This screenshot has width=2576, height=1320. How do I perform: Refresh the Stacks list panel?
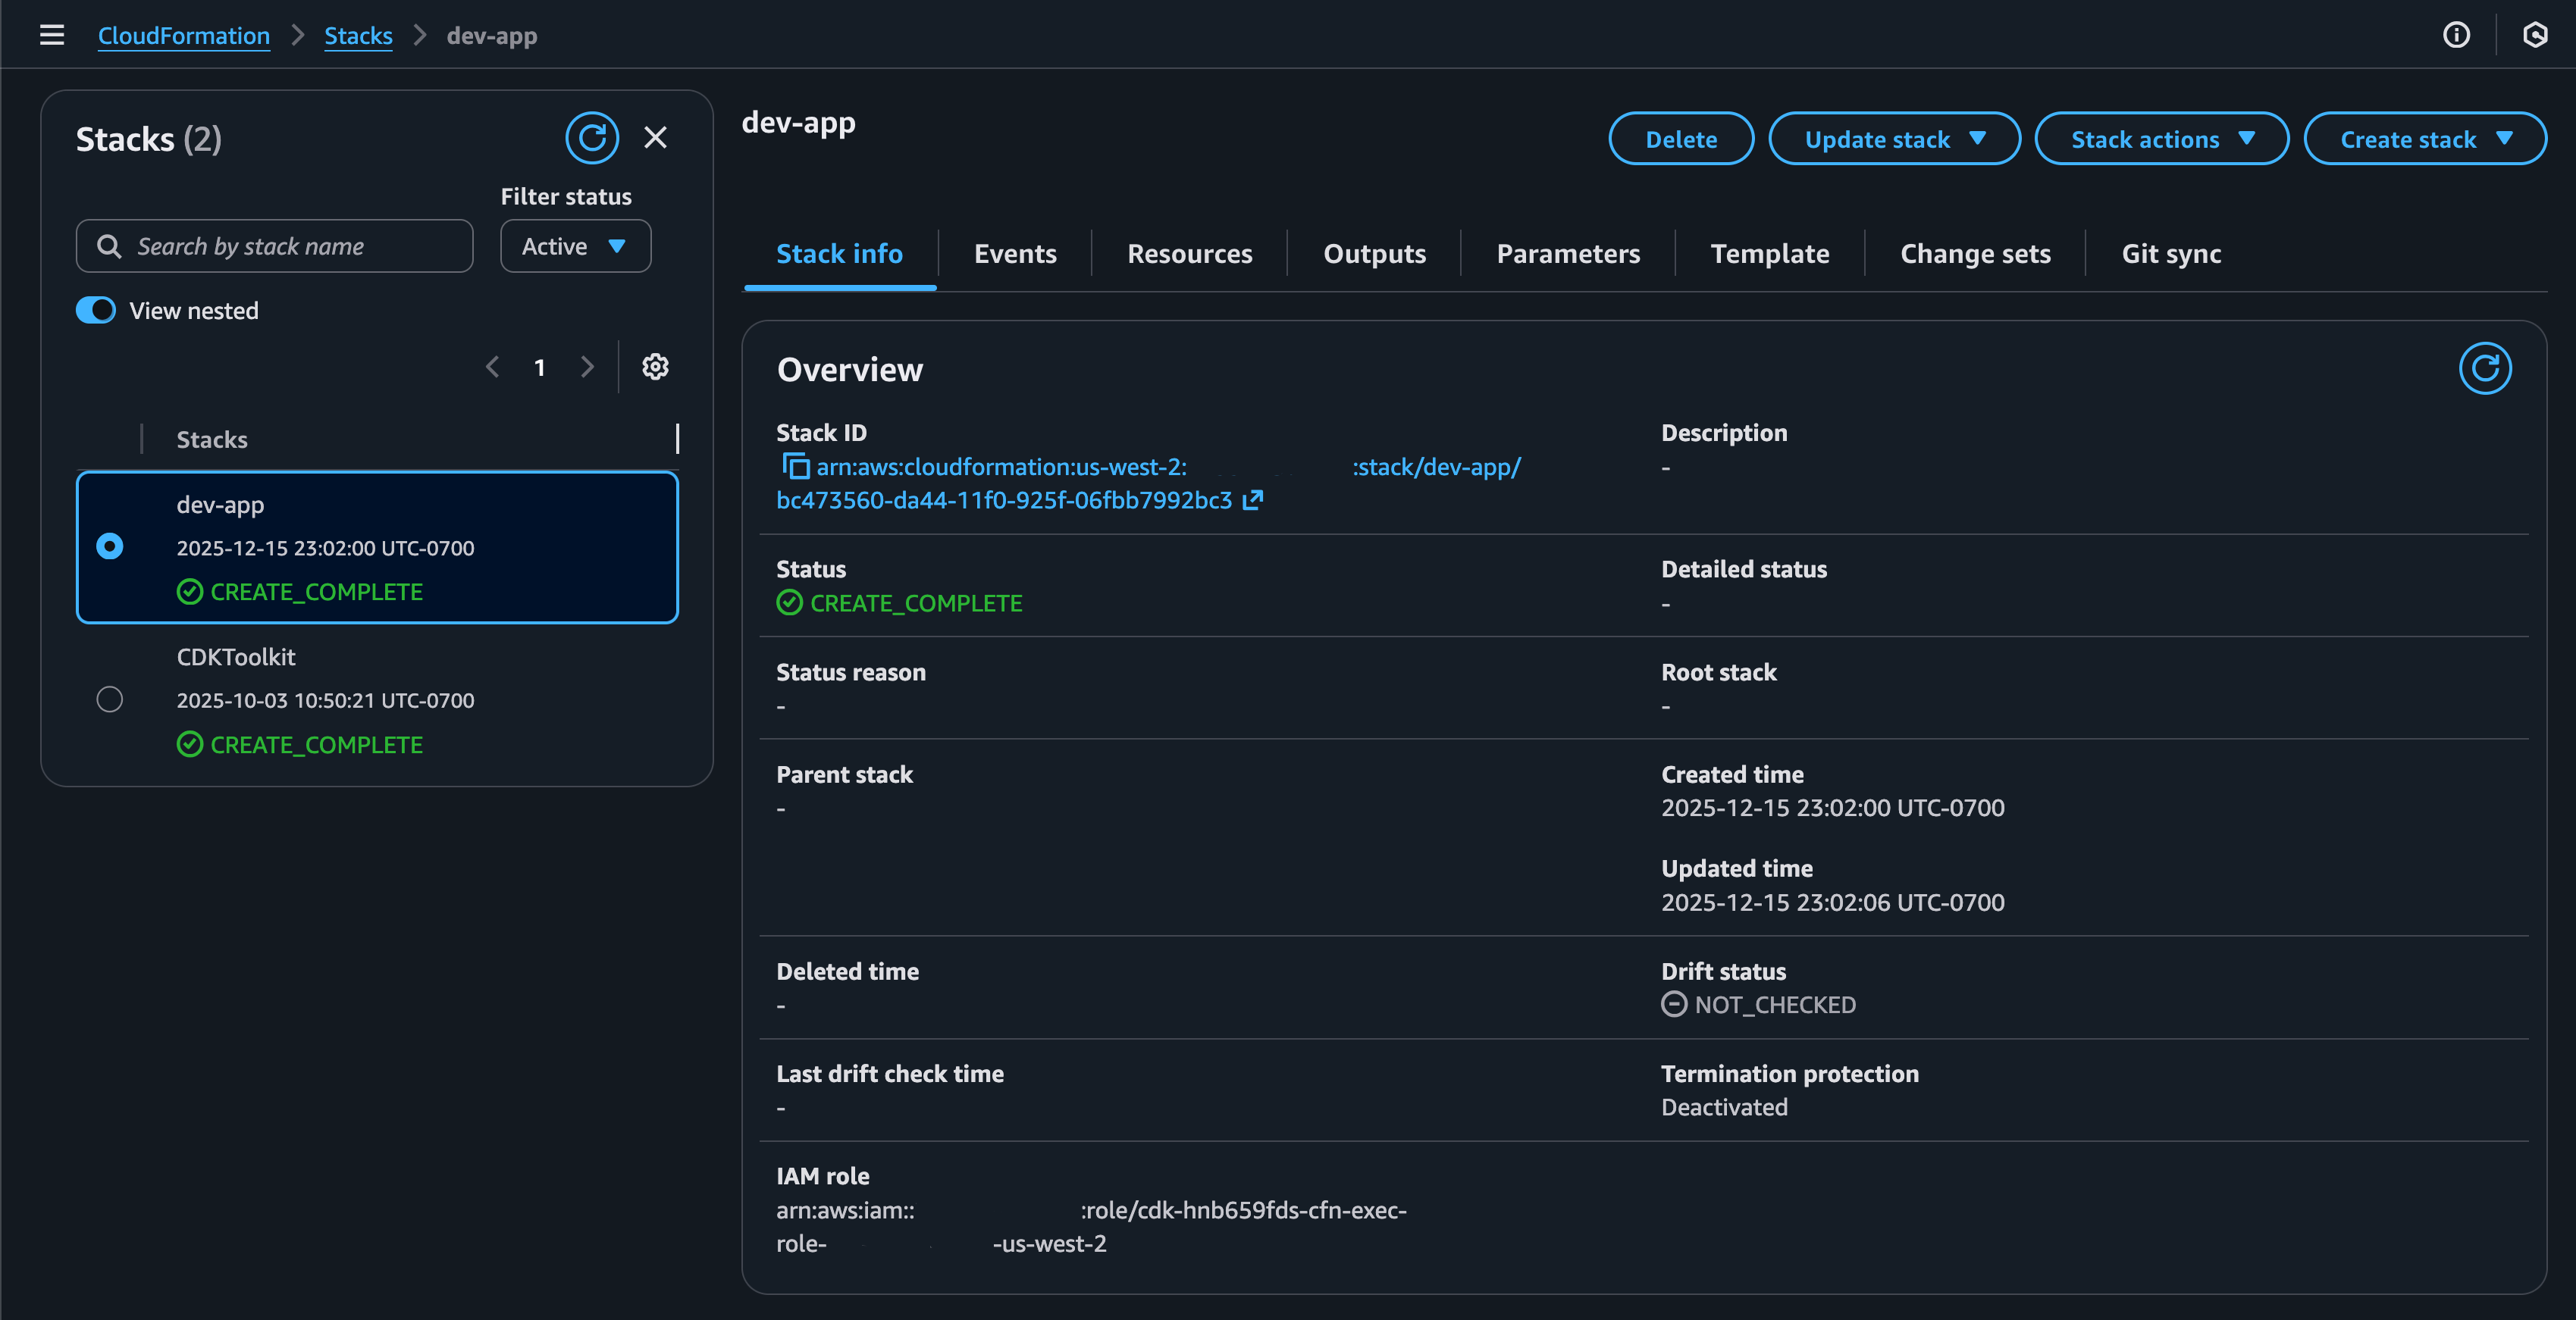592,138
